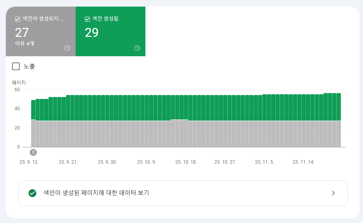Click the 25. 10. 9. date label

pyautogui.click(x=146, y=162)
